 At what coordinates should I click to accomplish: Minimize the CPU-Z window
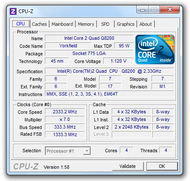(143, 10)
